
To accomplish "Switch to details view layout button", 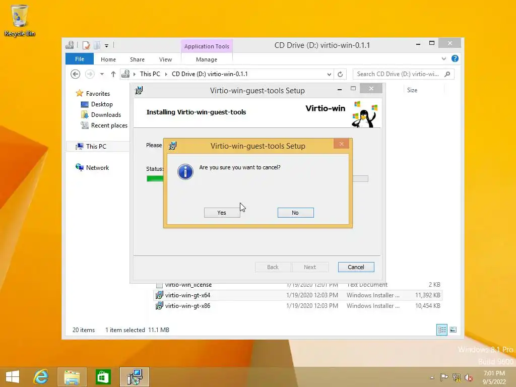I will pos(442,330).
